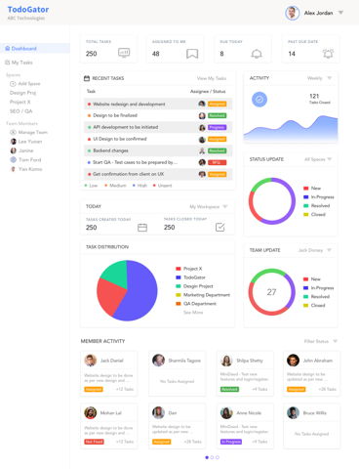Open the Weekly dropdown in Activity
This screenshot has height=469, width=359.
pos(319,78)
